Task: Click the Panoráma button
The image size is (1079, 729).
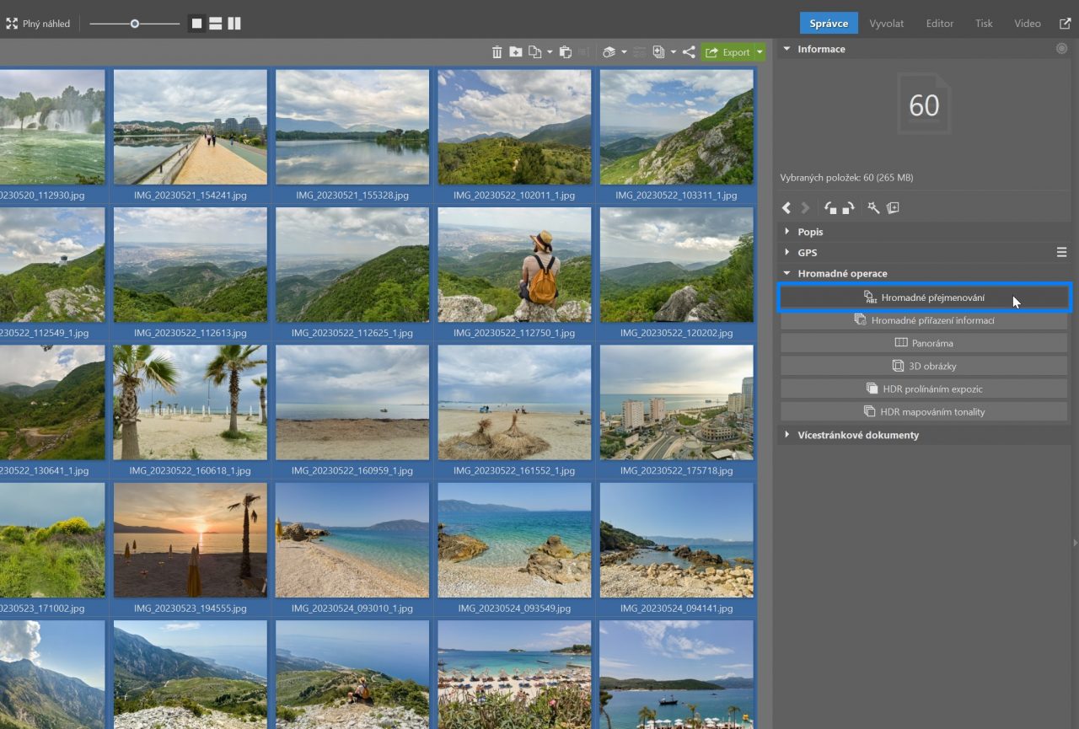Action: [924, 344]
